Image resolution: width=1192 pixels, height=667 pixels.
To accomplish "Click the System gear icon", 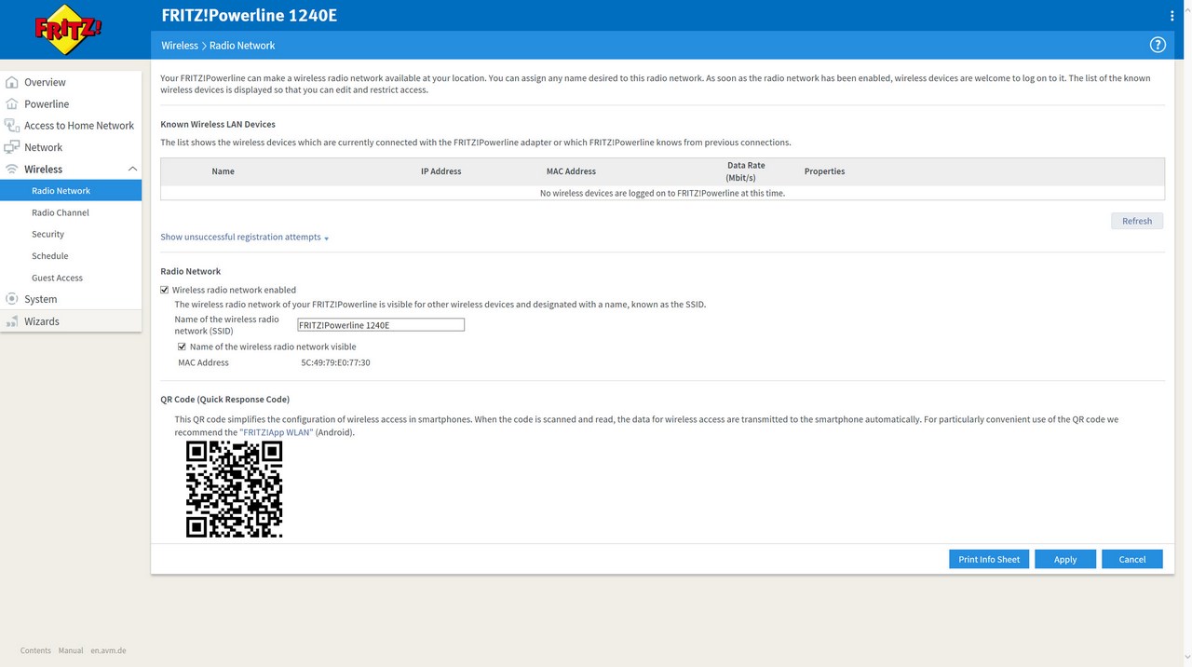I will [12, 299].
